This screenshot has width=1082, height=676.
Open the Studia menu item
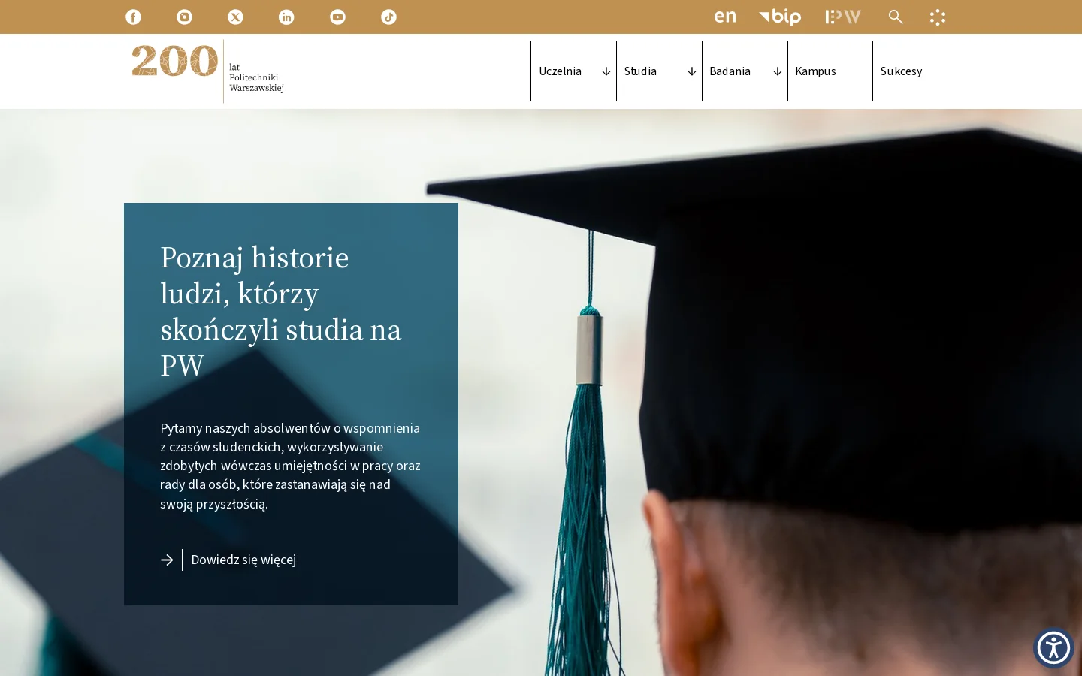coord(640,71)
